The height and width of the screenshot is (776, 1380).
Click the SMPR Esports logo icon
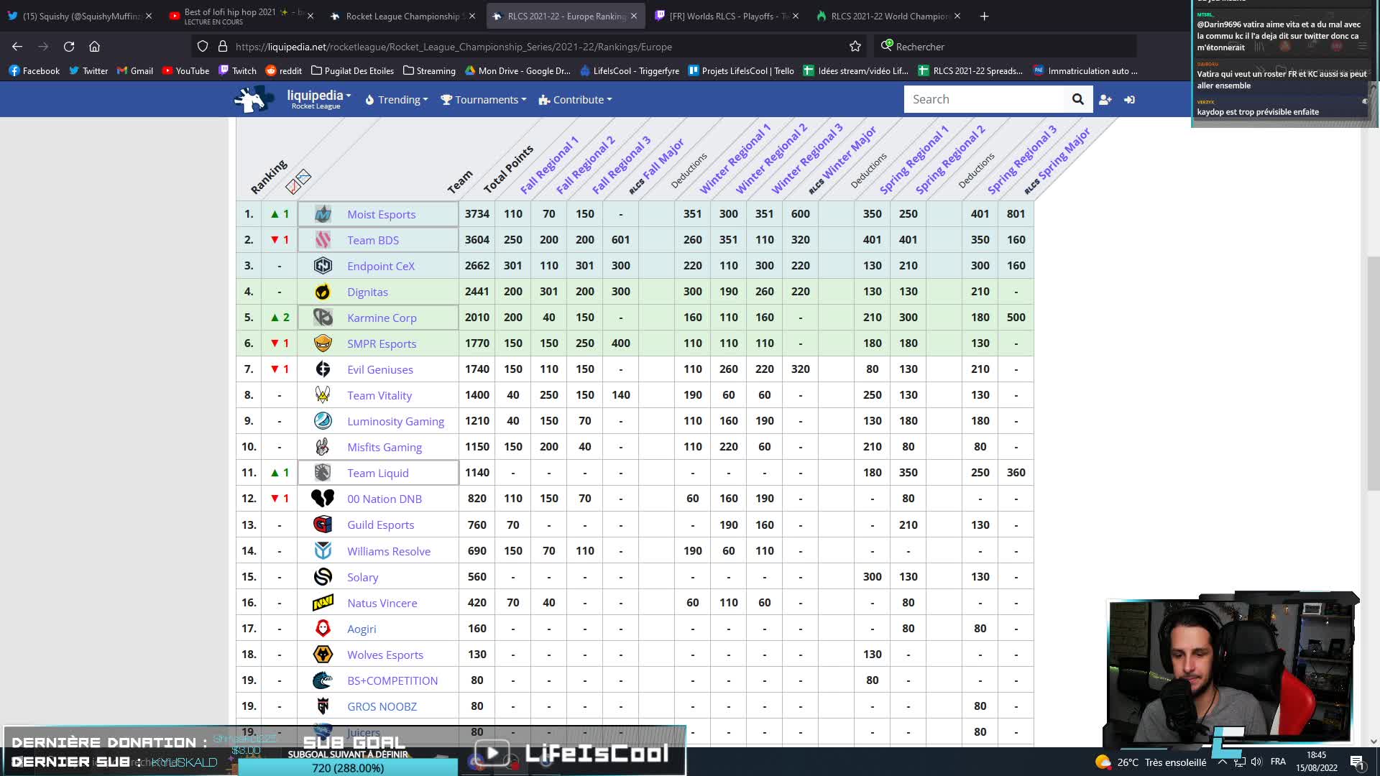click(323, 343)
